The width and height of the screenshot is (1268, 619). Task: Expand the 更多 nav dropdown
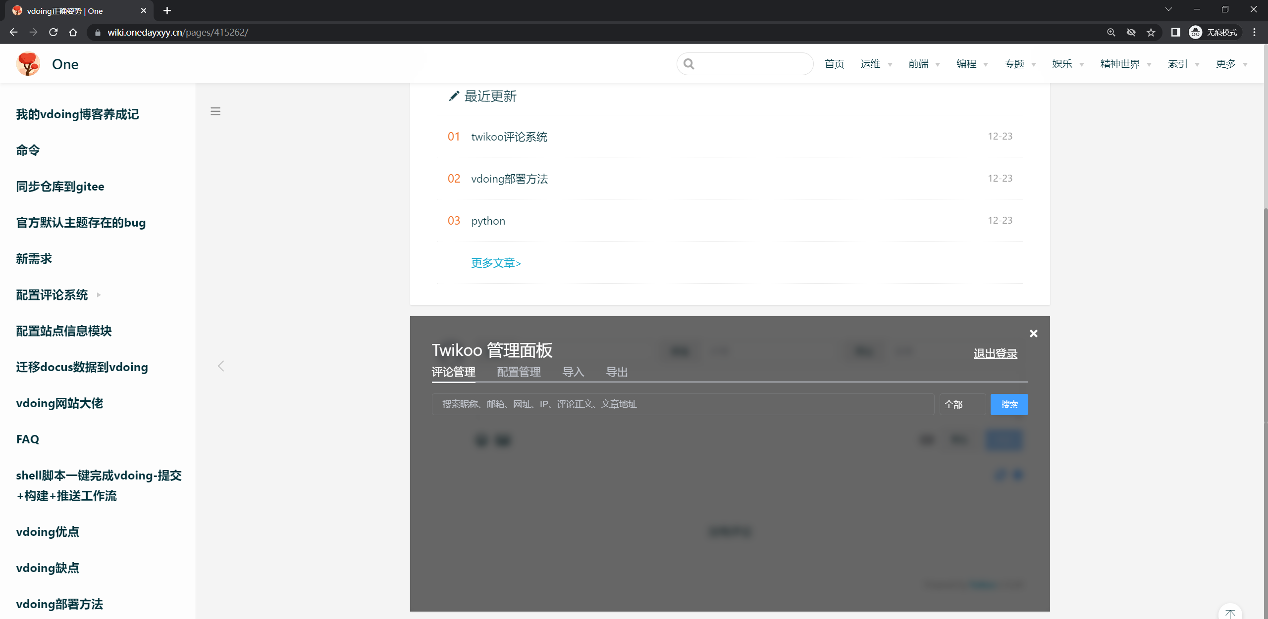1231,64
